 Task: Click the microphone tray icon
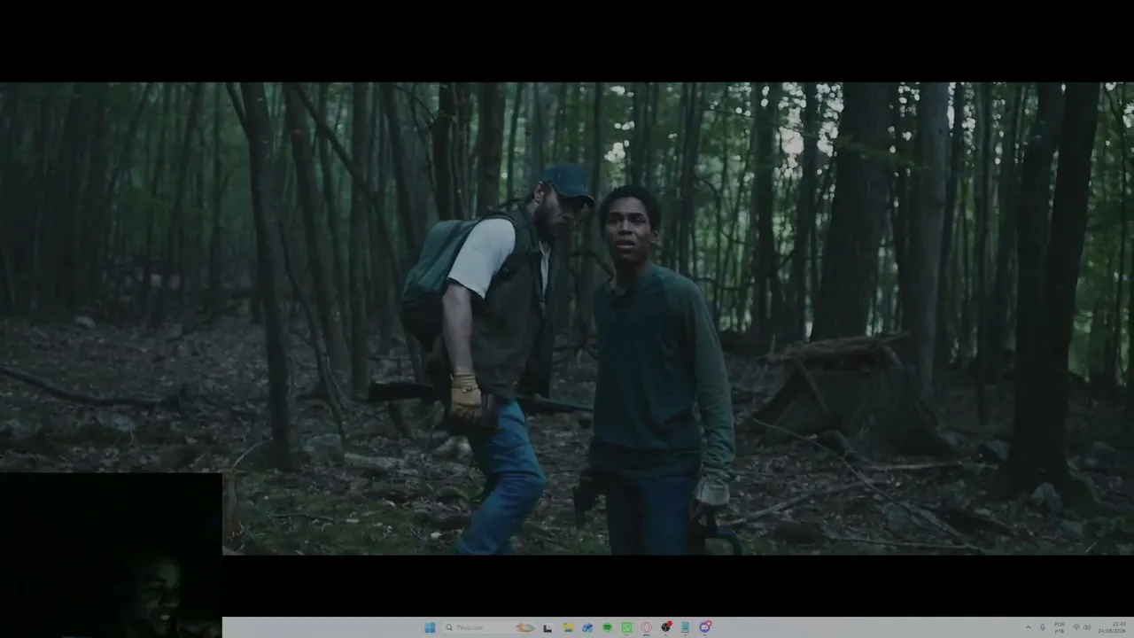(1043, 627)
